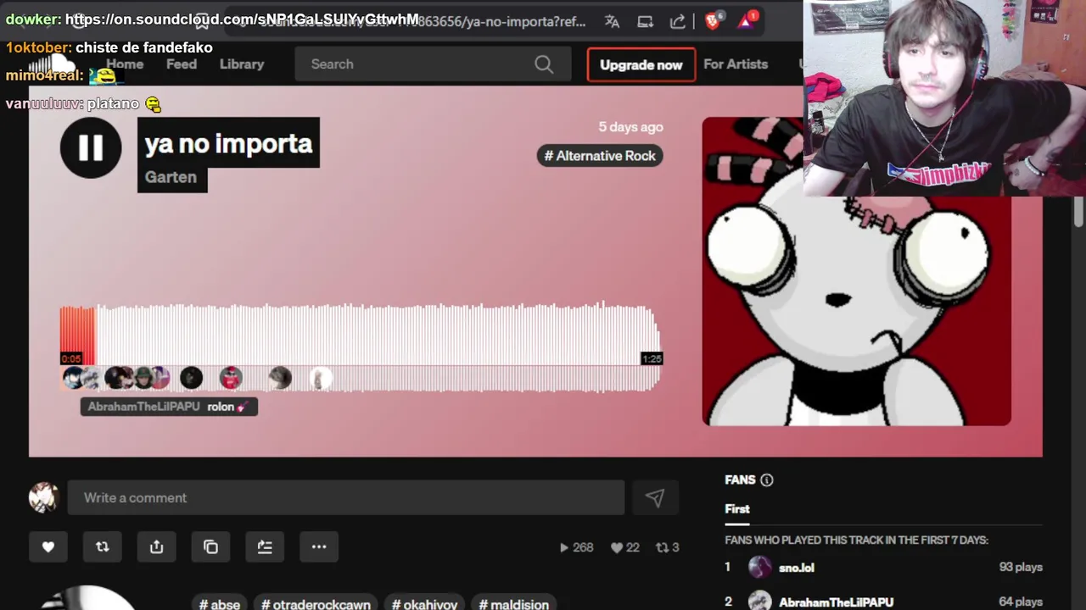Click the page vertical scrollbar
1086x610 pixels.
[1078, 212]
